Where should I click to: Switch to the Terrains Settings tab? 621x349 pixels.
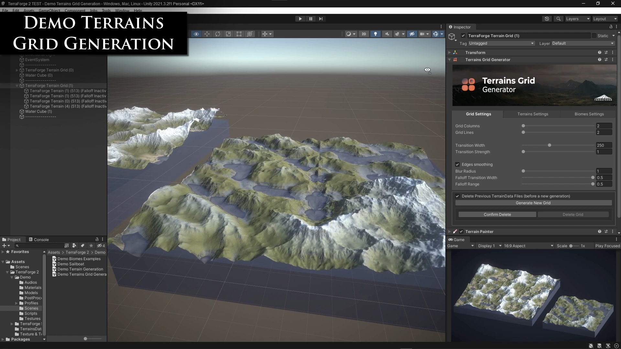(533, 114)
